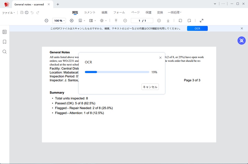The width and height of the screenshot is (248, 164).
Task: Redo the last action
Action: tap(38, 12)
